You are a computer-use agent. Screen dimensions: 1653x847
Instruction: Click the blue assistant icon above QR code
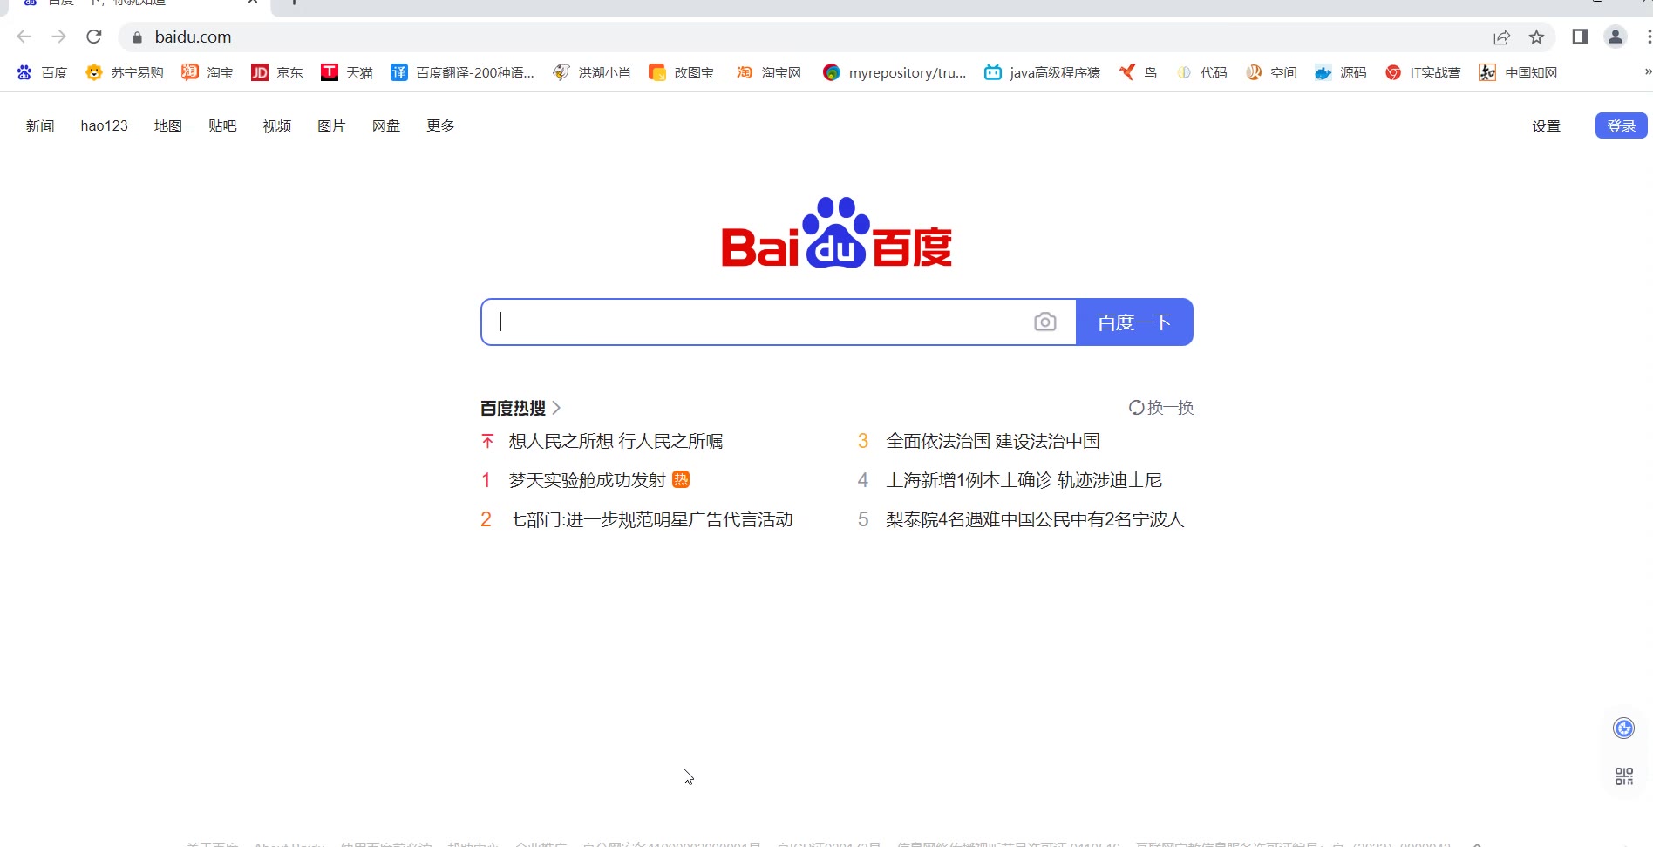tap(1623, 728)
